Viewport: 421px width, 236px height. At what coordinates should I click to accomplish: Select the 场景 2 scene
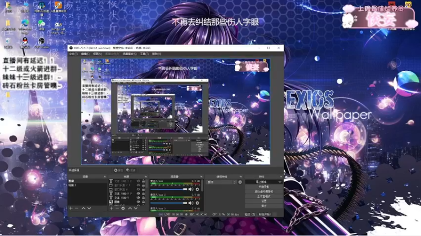88,185
